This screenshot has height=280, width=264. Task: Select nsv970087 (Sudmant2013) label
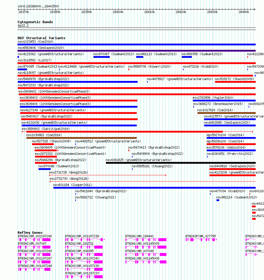(x=114, y=54)
